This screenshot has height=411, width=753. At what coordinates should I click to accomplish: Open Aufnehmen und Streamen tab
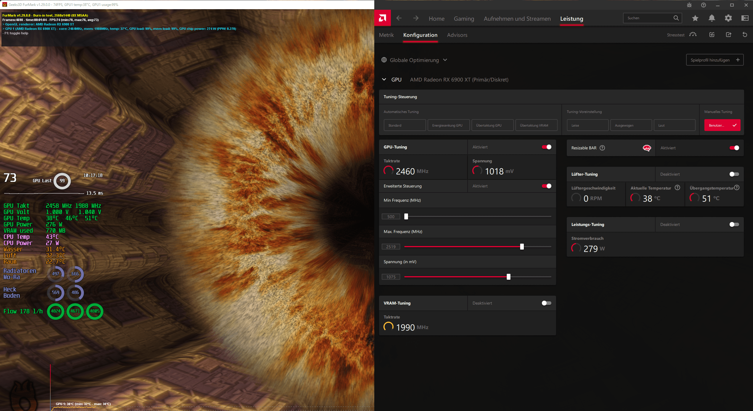[517, 19]
